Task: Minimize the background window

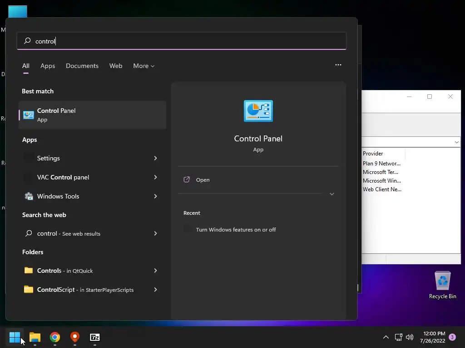Action: coord(409,97)
